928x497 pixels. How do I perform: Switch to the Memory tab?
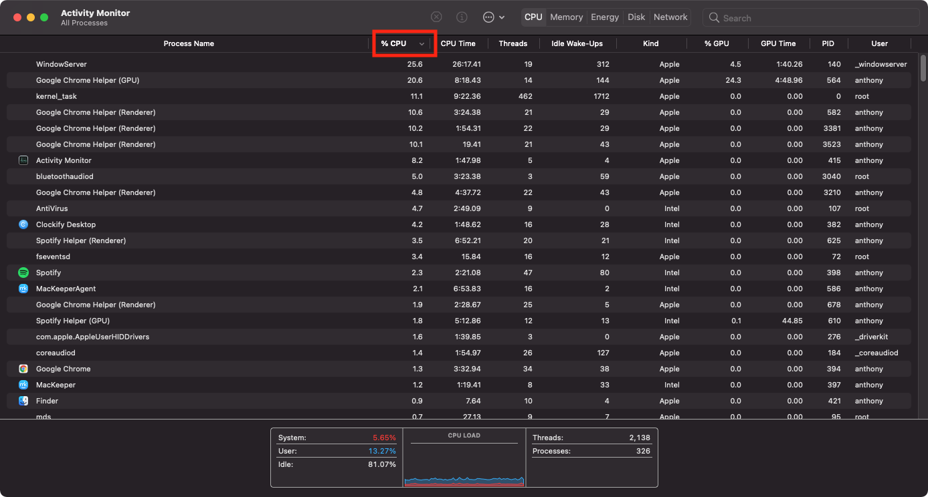[x=567, y=17]
